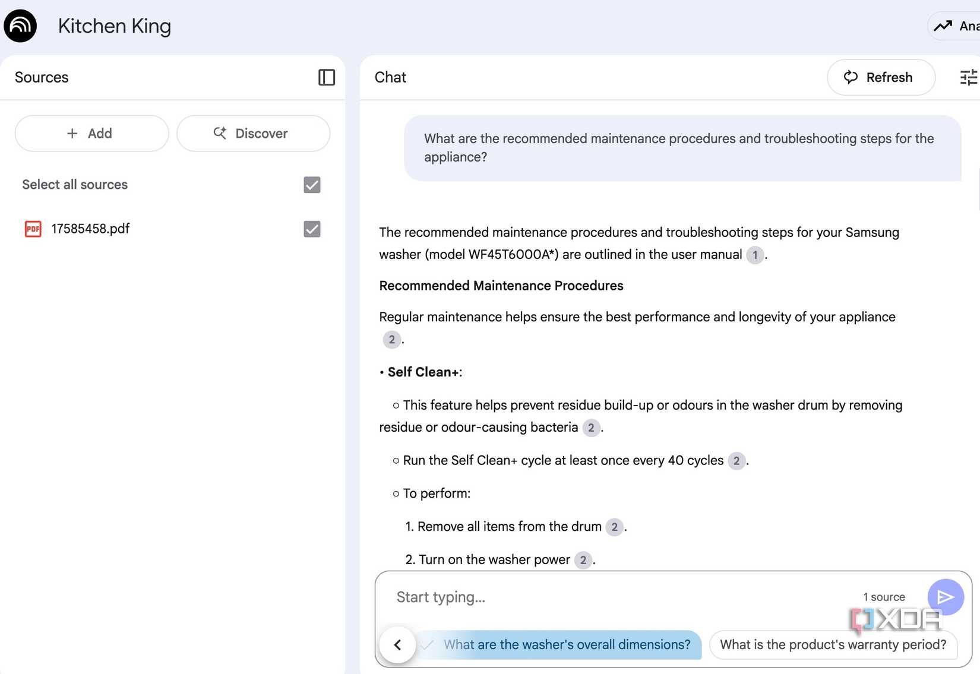Open citation 2 after Self Clean cycle step
This screenshot has height=674, width=980.
coord(736,461)
